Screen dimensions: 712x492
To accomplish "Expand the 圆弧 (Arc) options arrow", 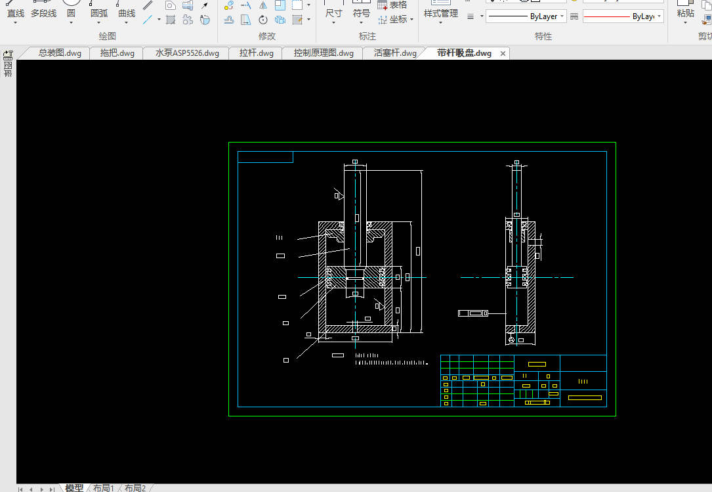I will (x=98, y=23).
